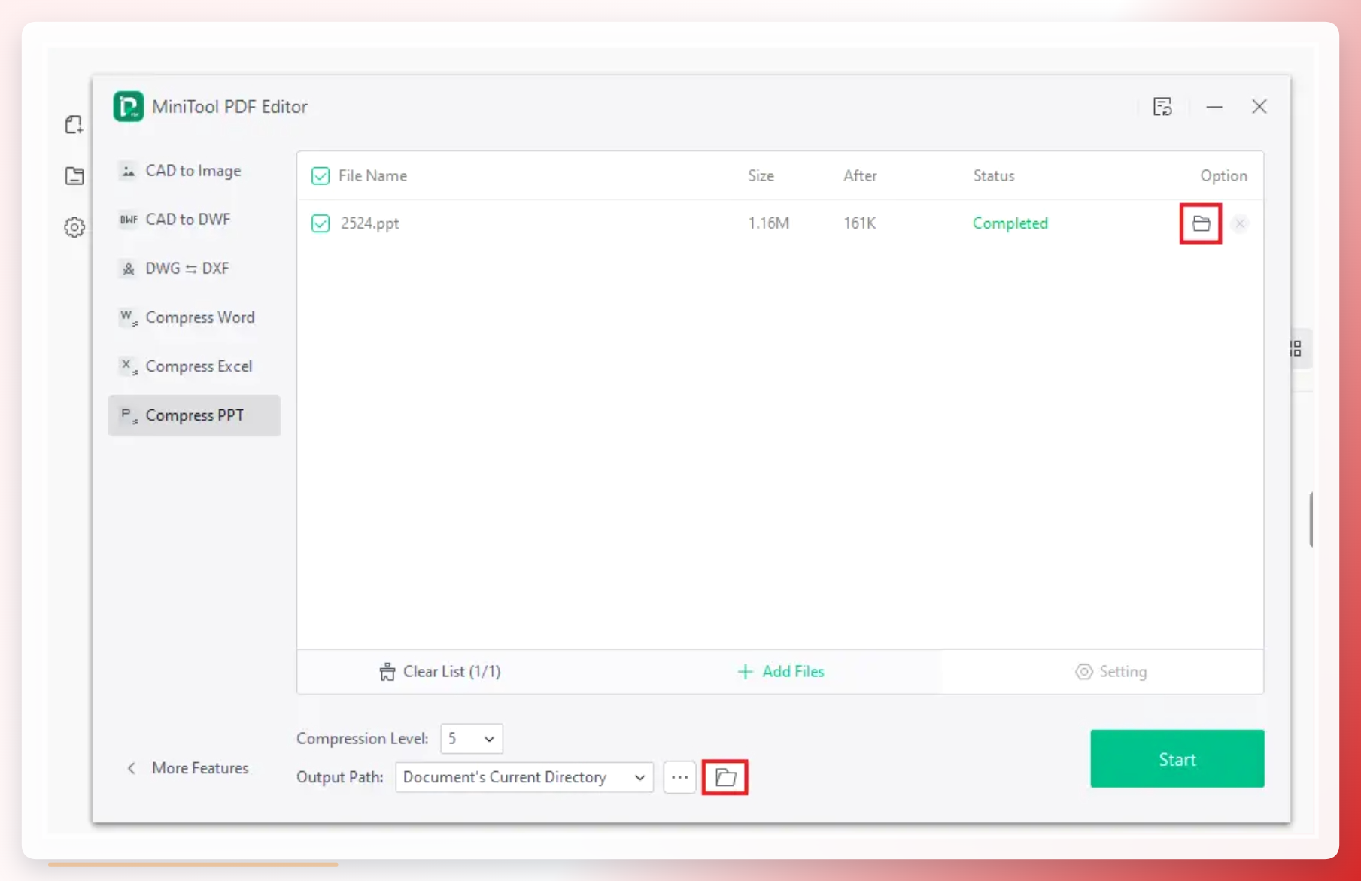Click the new document icon in left strip
This screenshot has height=881, width=1361.
click(74, 125)
